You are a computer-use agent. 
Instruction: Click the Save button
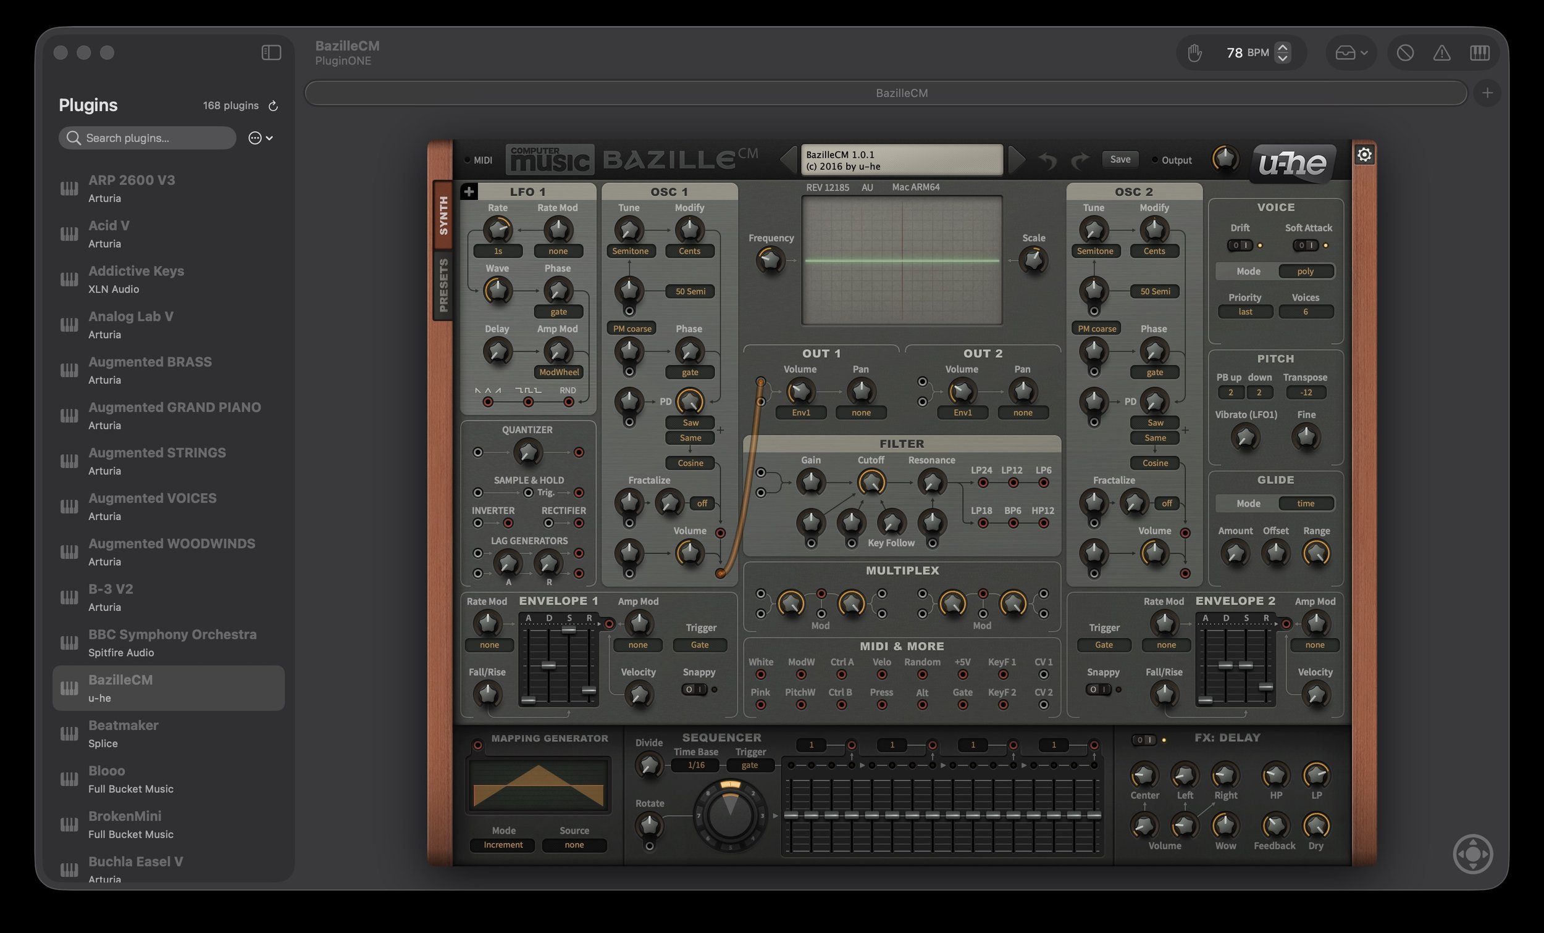tap(1120, 159)
